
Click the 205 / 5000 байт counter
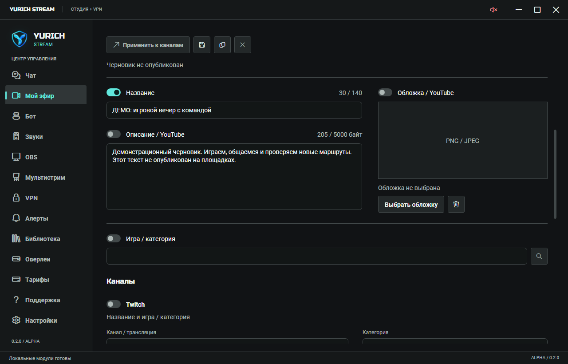[339, 135]
